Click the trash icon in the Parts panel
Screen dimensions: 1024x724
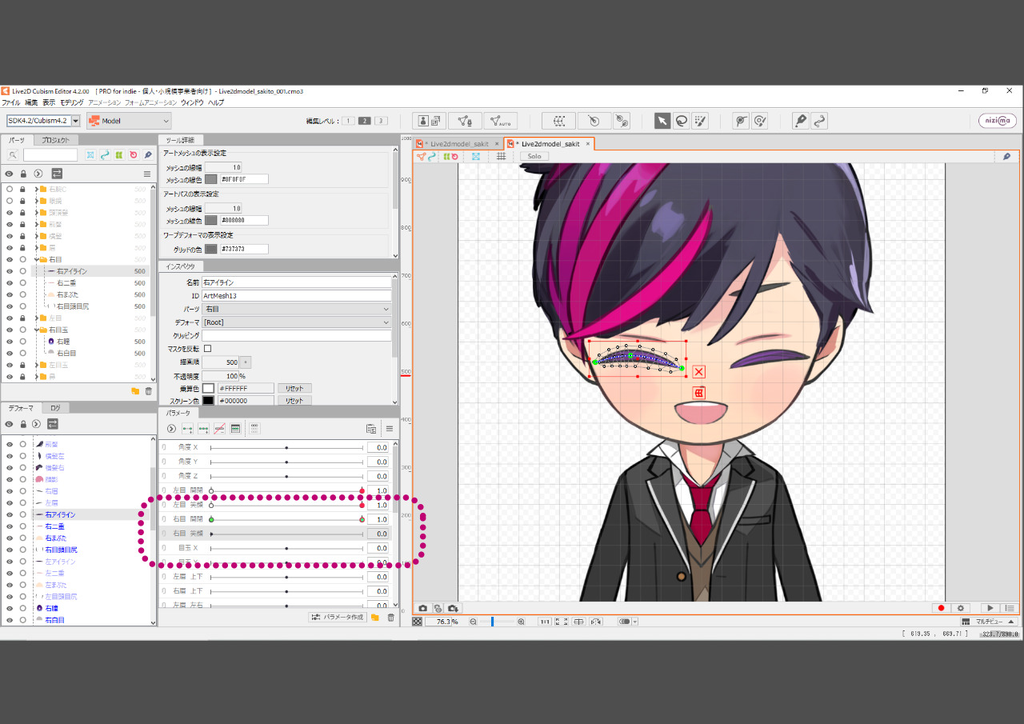click(x=147, y=391)
